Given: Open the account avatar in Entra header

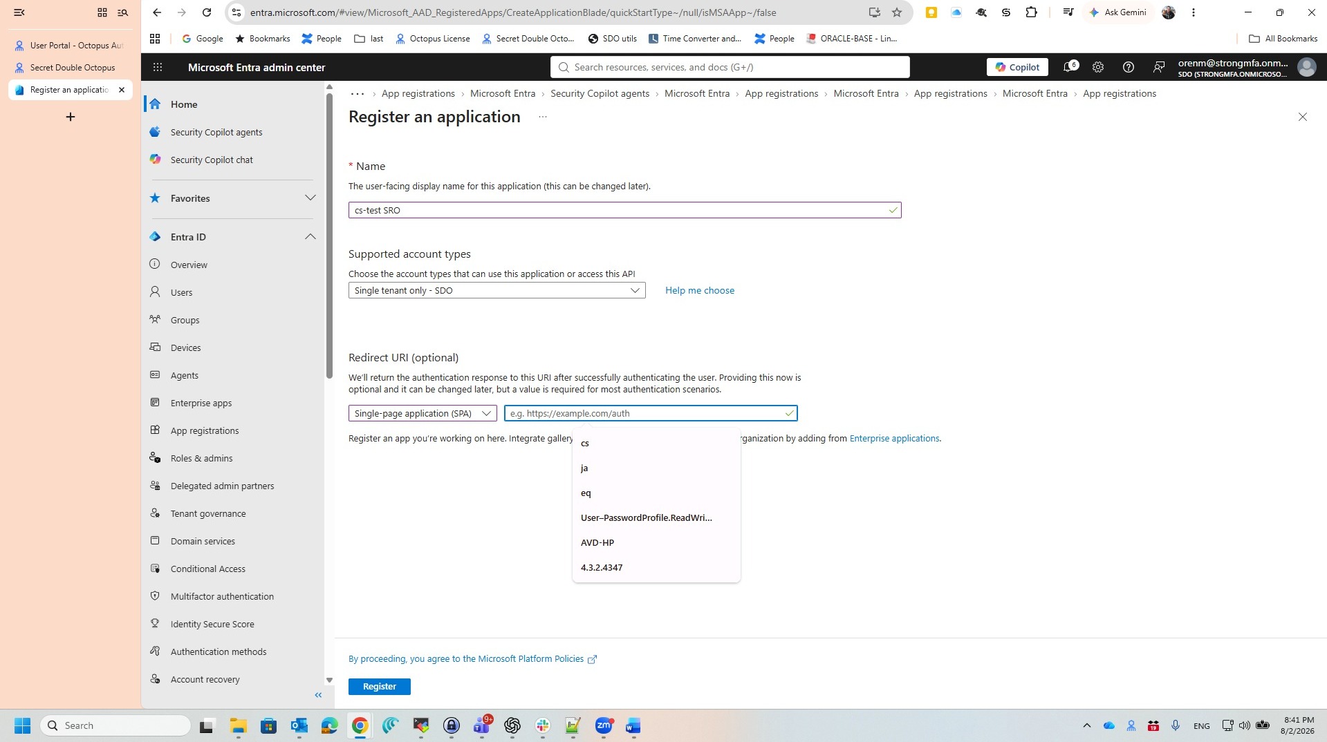Looking at the screenshot, I should (1306, 67).
